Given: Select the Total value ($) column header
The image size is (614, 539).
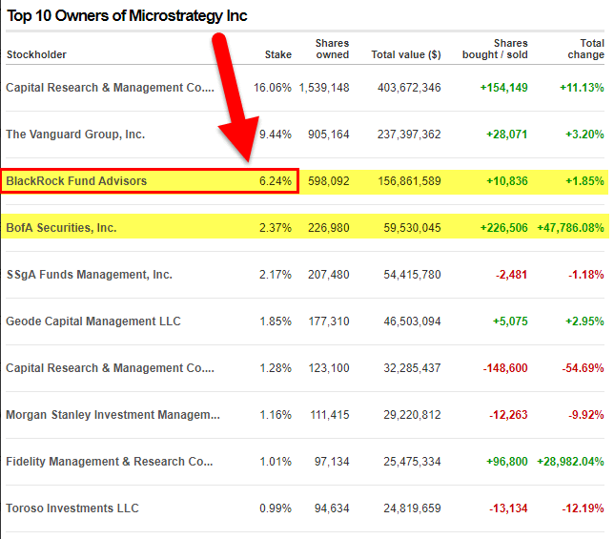Looking at the screenshot, I should point(405,55).
